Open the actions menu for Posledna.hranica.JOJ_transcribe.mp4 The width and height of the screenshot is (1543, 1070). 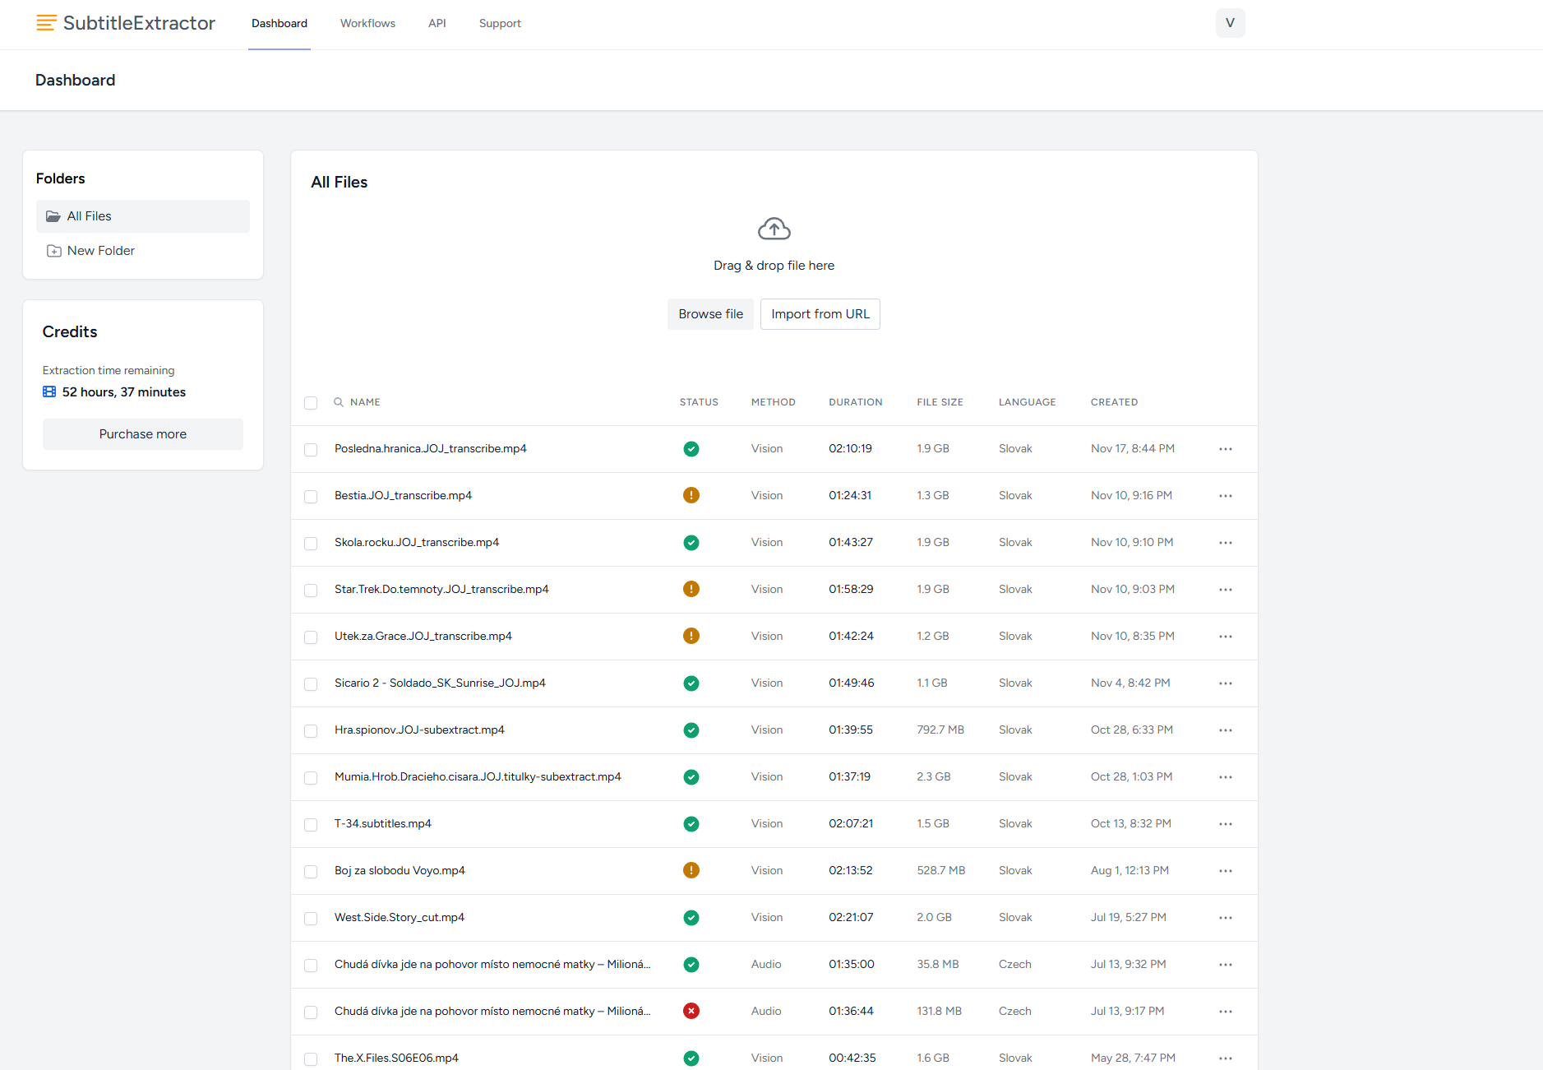(x=1225, y=449)
